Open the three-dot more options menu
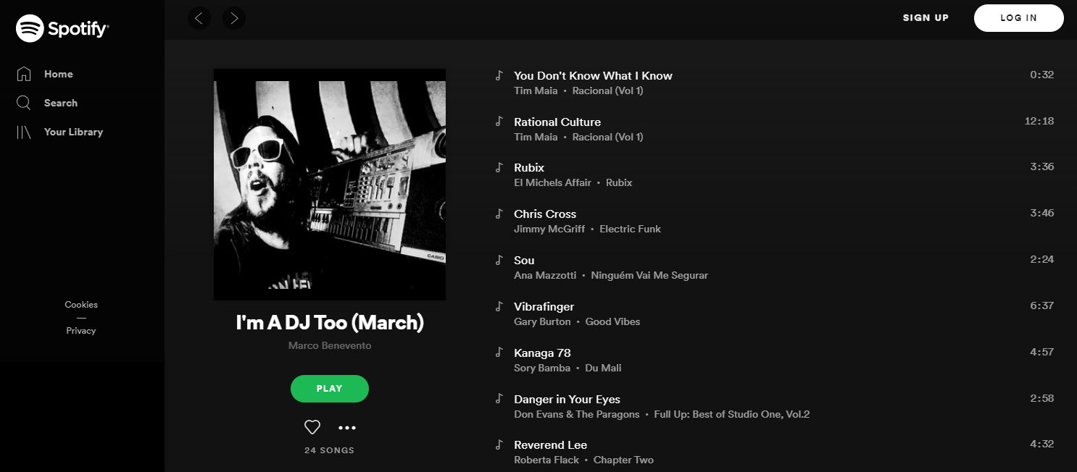1077x472 pixels. [x=347, y=428]
